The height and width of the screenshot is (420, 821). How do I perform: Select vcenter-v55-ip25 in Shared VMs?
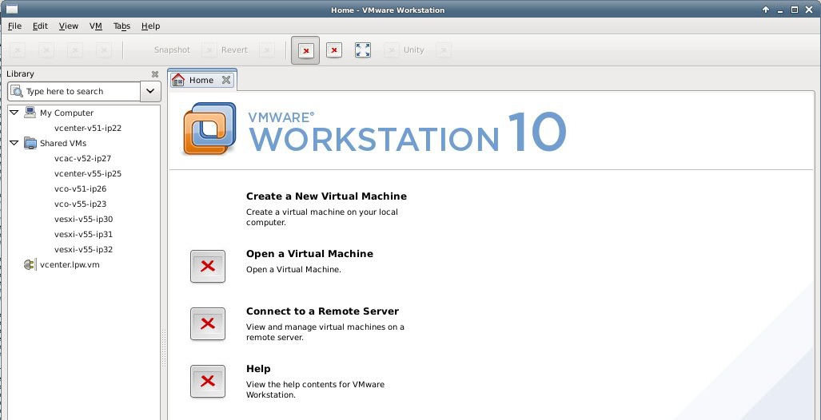[88, 173]
